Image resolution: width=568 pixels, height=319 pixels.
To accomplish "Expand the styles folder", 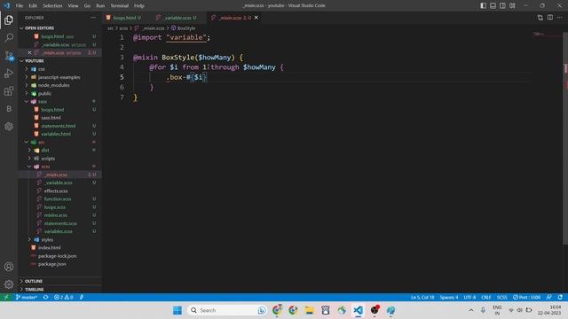I will click(x=47, y=239).
